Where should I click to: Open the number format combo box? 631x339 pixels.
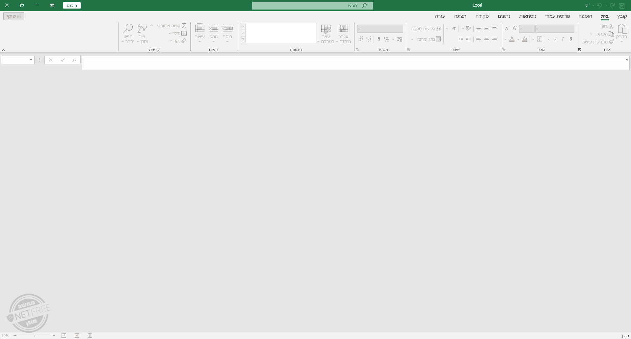(380, 29)
